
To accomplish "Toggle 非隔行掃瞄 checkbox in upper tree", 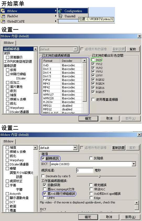I will [8, 74].
